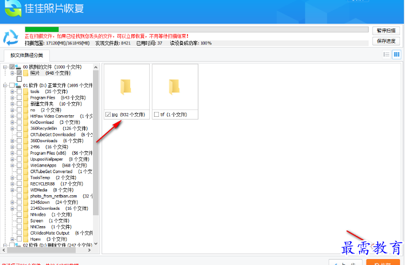The image size is (407, 265).
Task: Click the tree scroll-right arrow
Action: (x=89, y=250)
